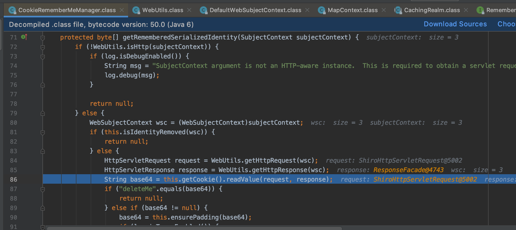The height and width of the screenshot is (230, 516).
Task: Click readValue method call on line 86
Action: point(243,179)
